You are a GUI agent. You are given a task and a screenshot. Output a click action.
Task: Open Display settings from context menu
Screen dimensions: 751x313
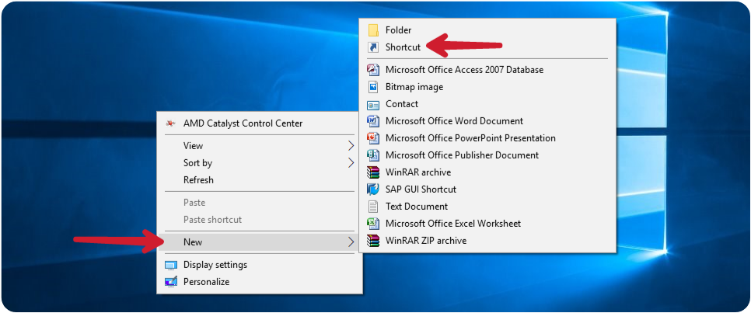(260, 265)
